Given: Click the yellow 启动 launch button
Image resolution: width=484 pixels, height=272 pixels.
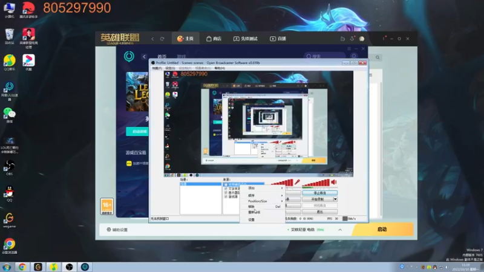Looking at the screenshot, I should pyautogui.click(x=382, y=230).
